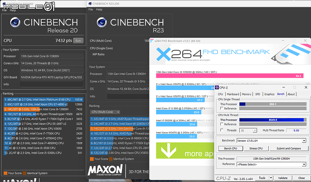The height and width of the screenshot is (182, 311).
Task: Click the This Processor name field in CPU-Z
Action: [x=271, y=159]
